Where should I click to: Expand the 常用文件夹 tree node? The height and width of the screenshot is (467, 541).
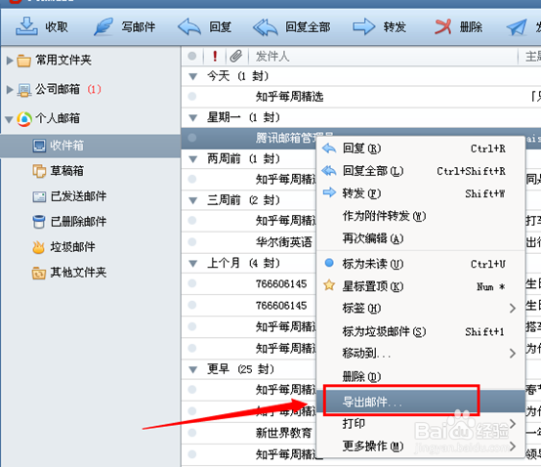pos(10,61)
